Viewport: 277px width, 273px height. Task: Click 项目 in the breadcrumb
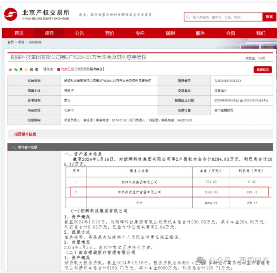pos(21,42)
